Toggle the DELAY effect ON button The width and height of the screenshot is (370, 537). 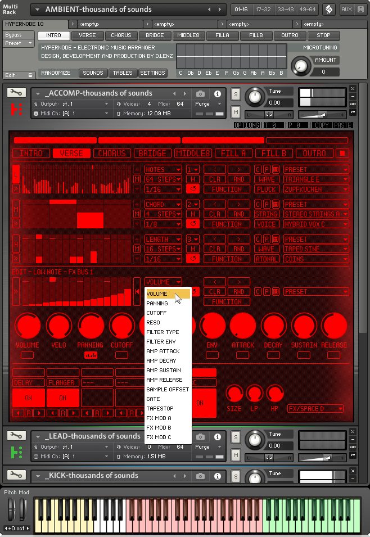click(x=29, y=398)
